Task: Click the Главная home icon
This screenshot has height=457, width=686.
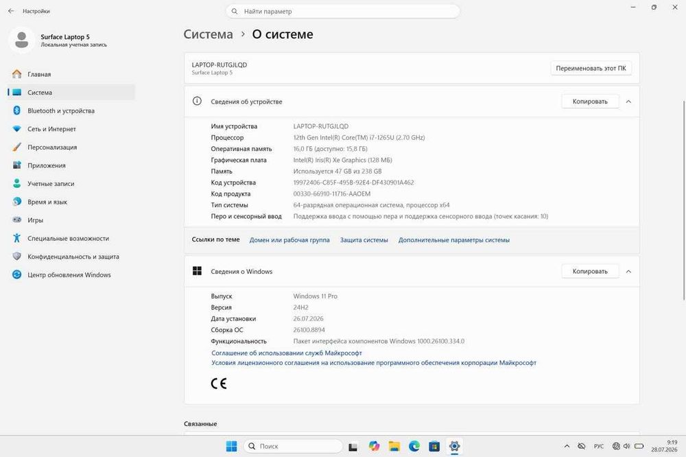Action: (x=16, y=74)
